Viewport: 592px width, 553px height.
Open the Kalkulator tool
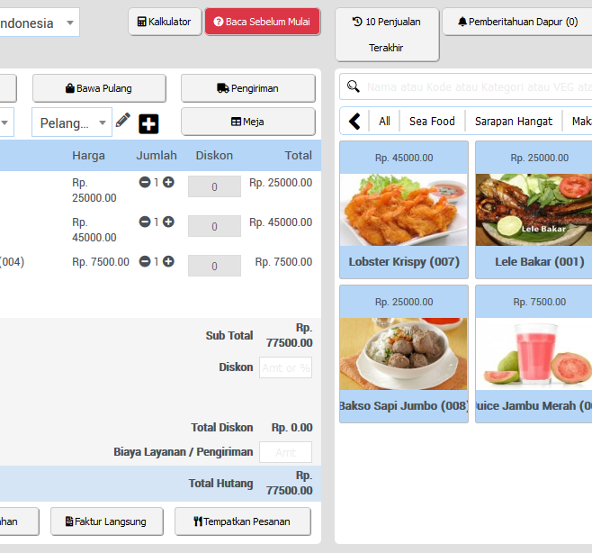165,22
